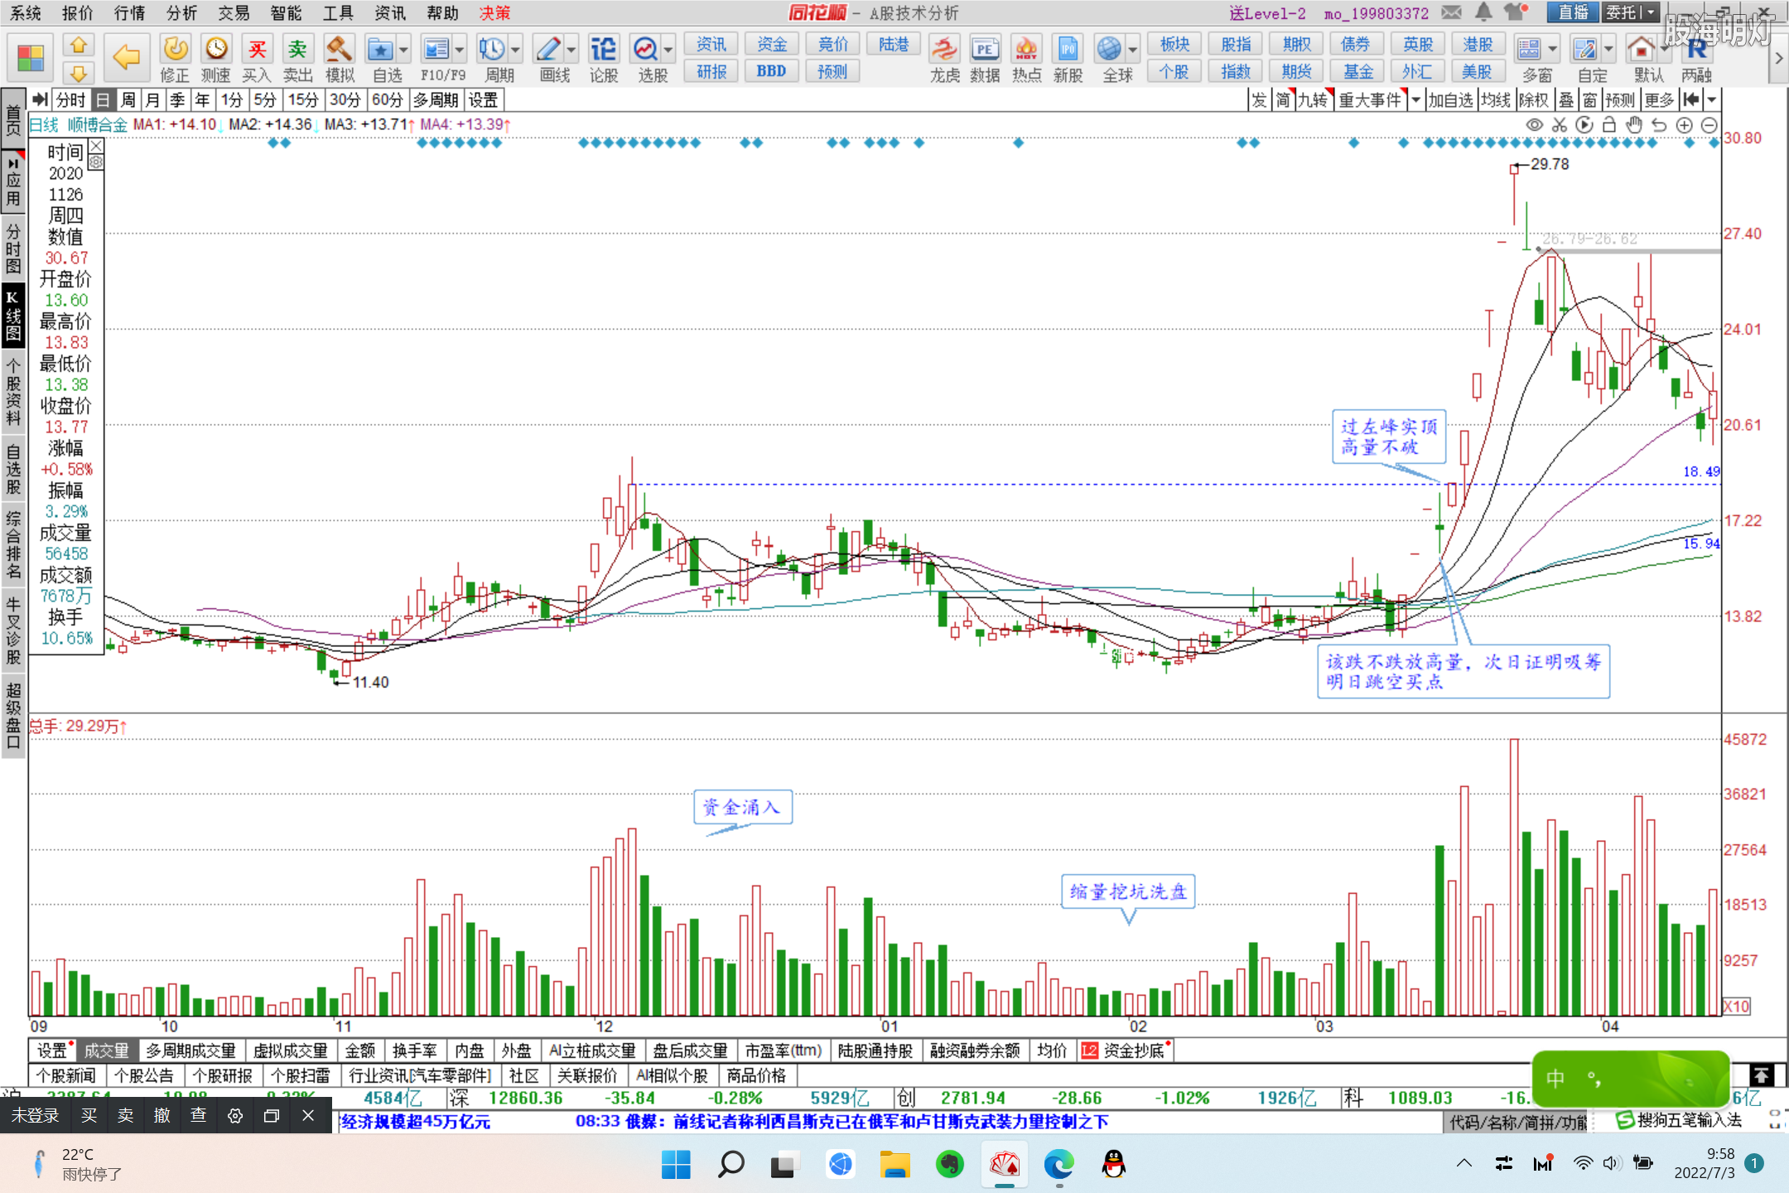The width and height of the screenshot is (1789, 1193).
Task: Close the price info panel X
Action: coord(96,146)
